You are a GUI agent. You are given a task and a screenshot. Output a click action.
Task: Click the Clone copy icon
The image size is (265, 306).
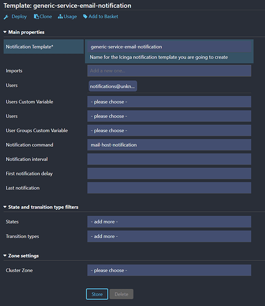(36, 17)
